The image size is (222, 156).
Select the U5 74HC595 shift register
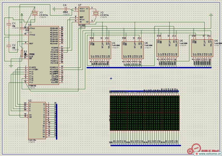point(168,48)
